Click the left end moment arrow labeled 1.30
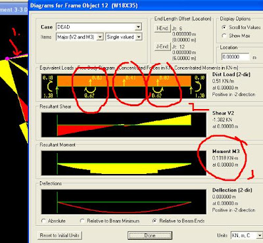Screen dimensions: 263x243 tap(50, 87)
